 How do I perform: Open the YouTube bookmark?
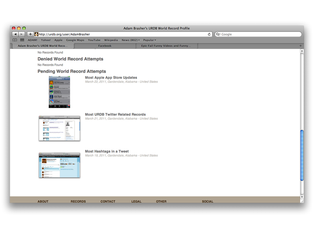tap(94, 40)
